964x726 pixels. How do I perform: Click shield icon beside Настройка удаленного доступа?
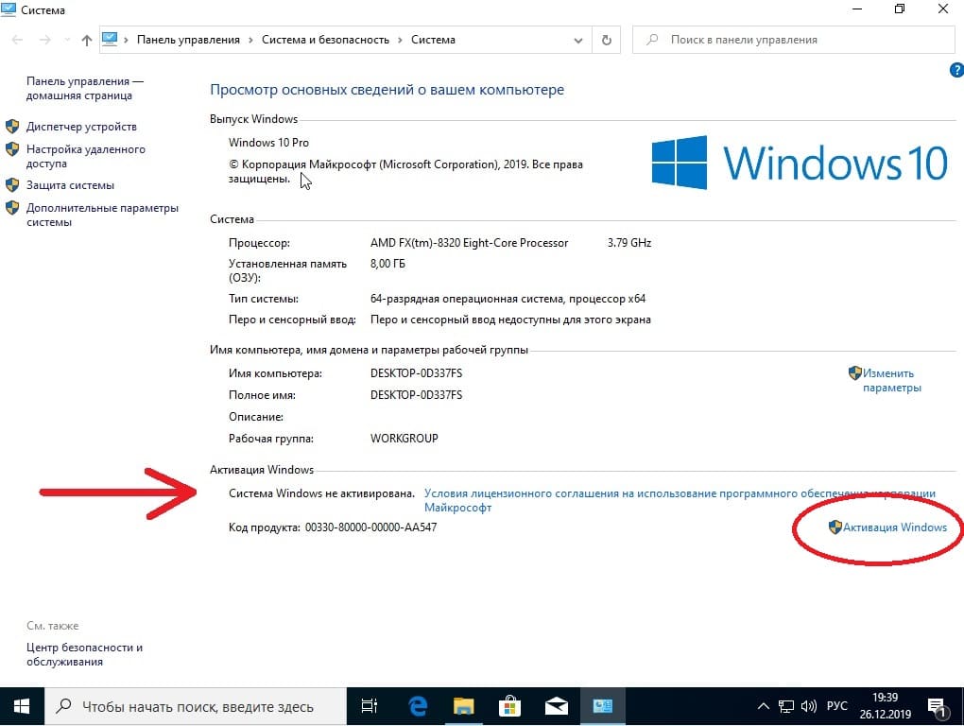coord(12,148)
